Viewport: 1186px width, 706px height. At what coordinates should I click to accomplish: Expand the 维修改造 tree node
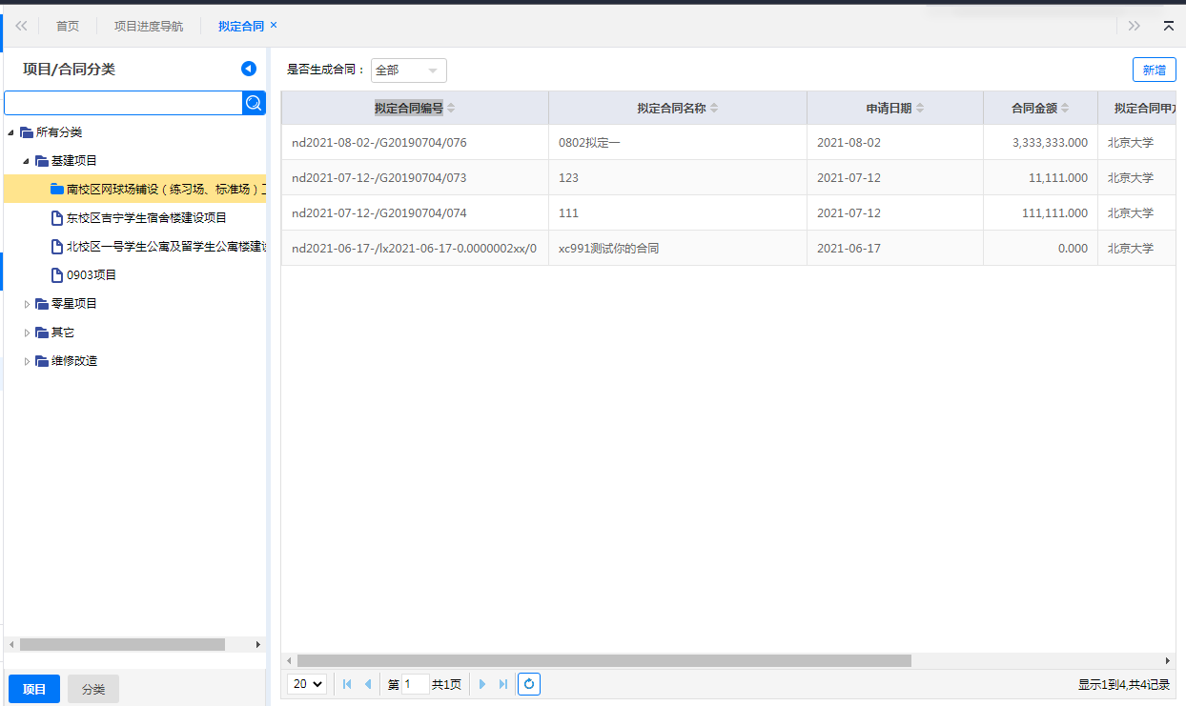27,361
